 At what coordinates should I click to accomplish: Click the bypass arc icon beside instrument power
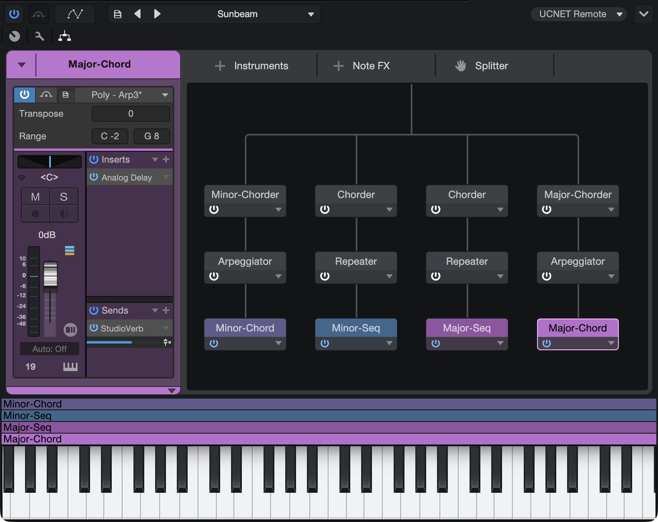tap(46, 95)
